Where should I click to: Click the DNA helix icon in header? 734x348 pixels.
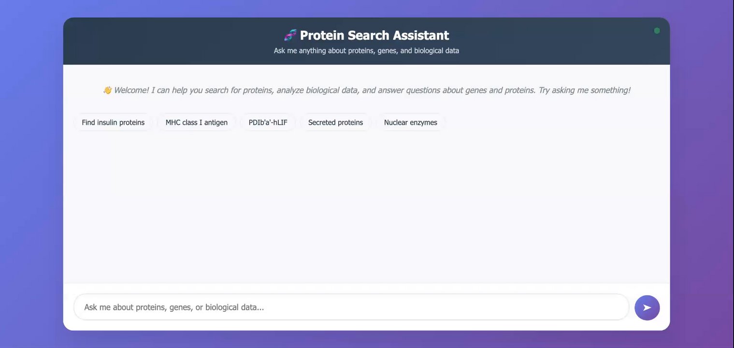290,35
